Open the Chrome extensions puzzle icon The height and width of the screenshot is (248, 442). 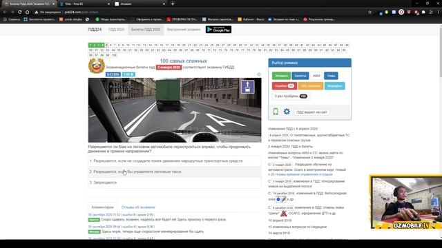[x=423, y=12]
